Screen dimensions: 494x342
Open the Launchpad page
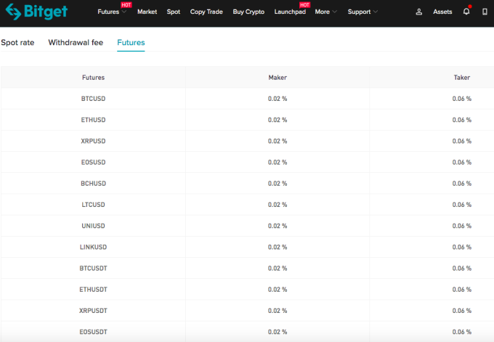290,12
